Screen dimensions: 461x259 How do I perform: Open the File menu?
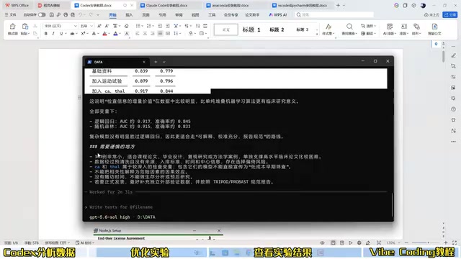point(11,14)
